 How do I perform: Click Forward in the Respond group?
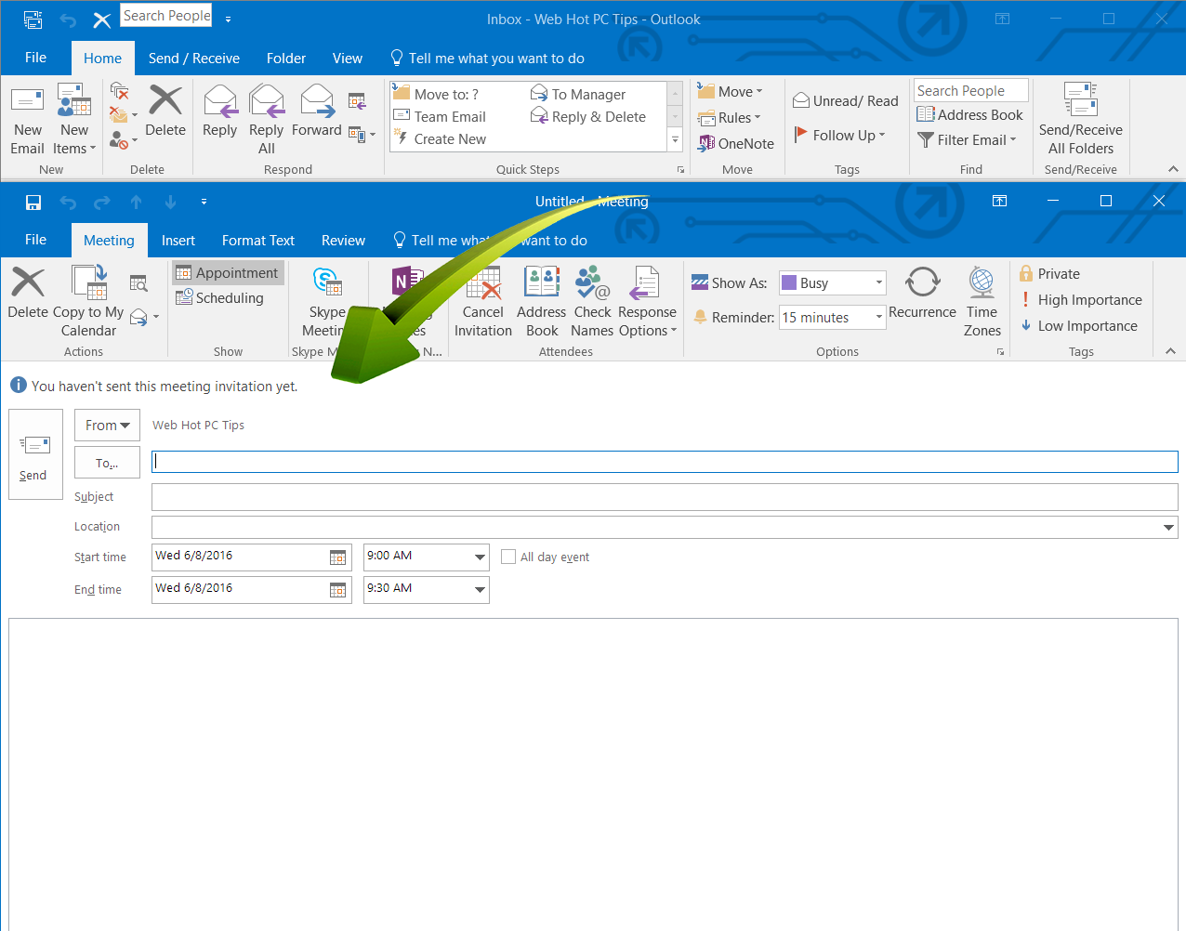pos(317,111)
